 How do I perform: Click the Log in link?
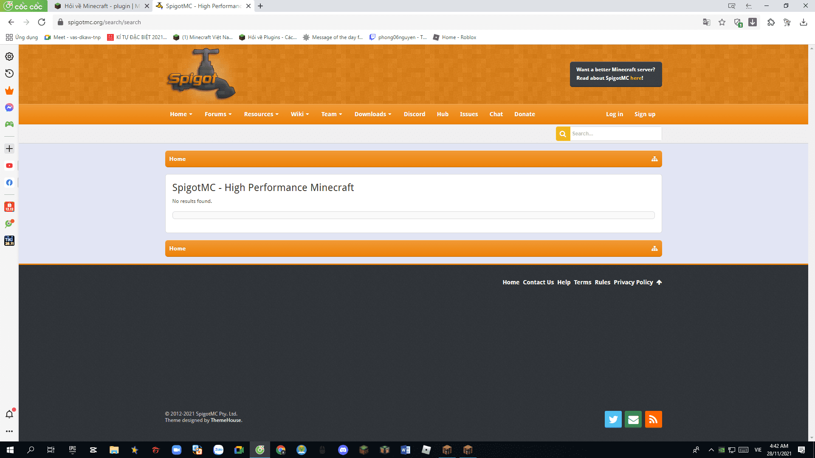coord(615,114)
